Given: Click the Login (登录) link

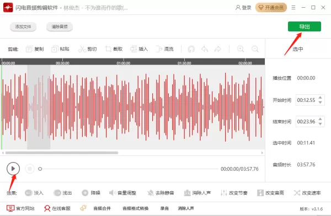Looking at the screenshot, I should tap(243, 8).
